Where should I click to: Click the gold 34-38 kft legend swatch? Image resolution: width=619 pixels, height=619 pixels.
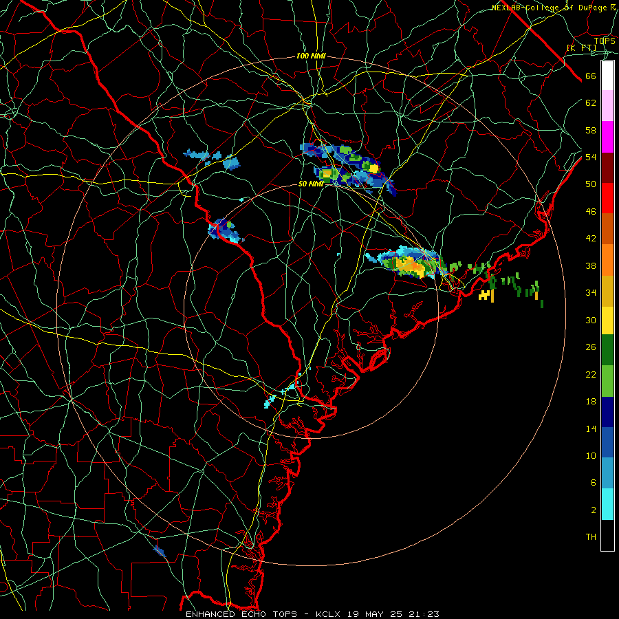point(607,291)
